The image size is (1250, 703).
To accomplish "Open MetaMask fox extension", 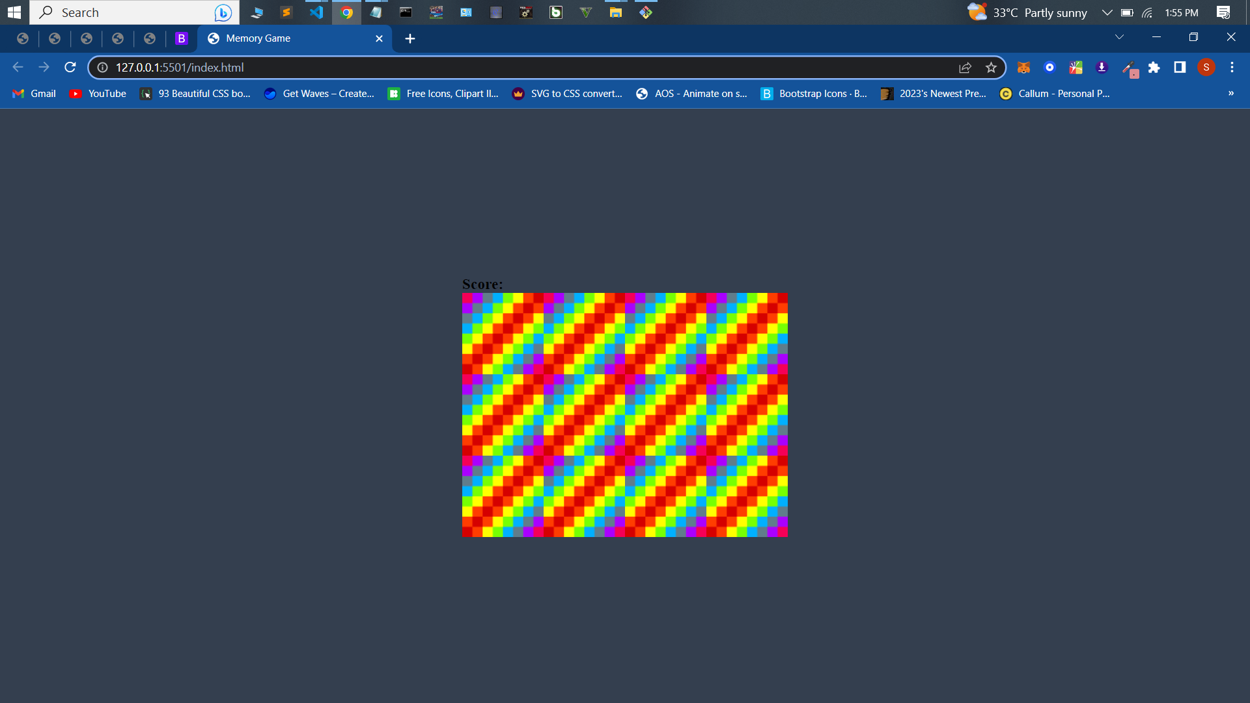I will tap(1023, 67).
